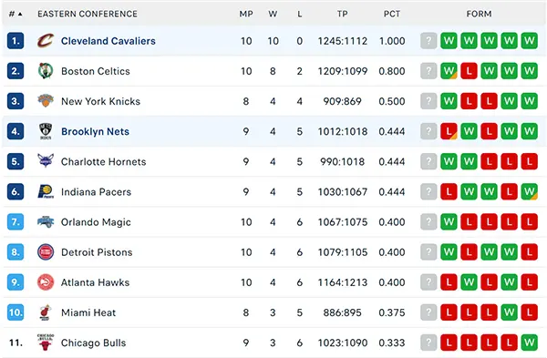Click Boston Celtics' red L form badge
This screenshot has height=358, width=547.
[469, 71]
